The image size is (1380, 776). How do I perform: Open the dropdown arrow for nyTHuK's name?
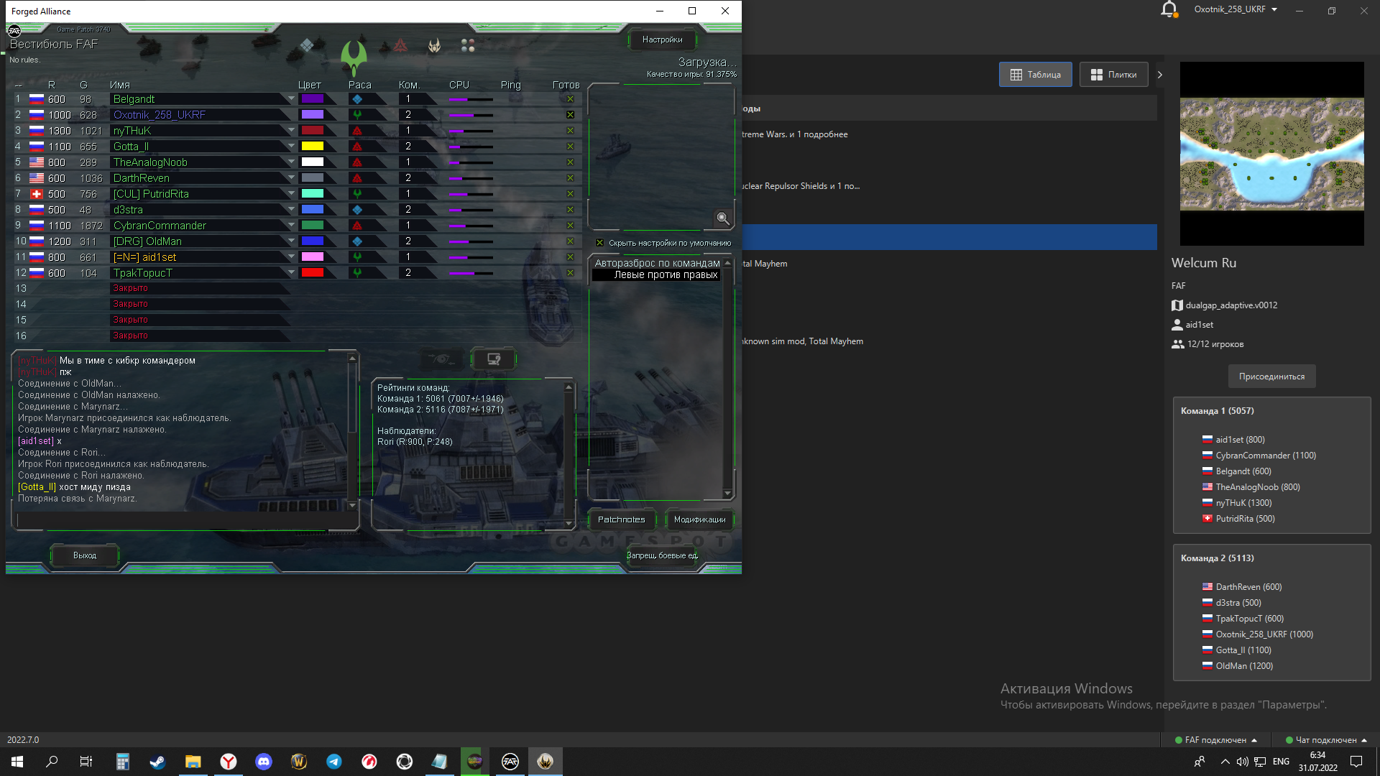pos(291,131)
